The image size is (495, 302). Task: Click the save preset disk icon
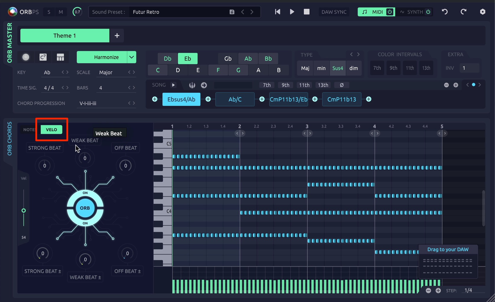click(232, 12)
